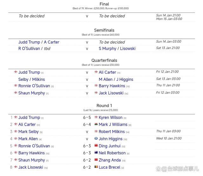Open Luca Brecel player link

tap(109, 167)
